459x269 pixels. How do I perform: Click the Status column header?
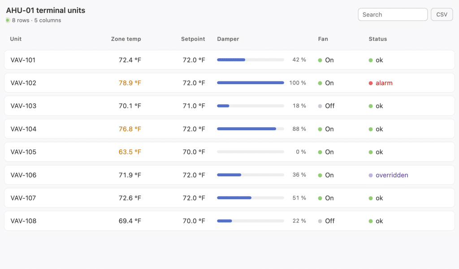[x=377, y=39]
